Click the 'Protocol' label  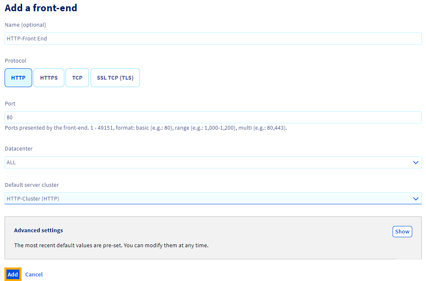click(15, 60)
